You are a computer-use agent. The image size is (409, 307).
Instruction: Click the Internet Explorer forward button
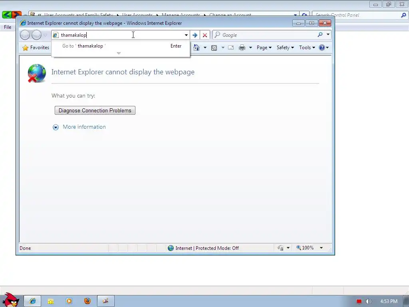(36, 35)
